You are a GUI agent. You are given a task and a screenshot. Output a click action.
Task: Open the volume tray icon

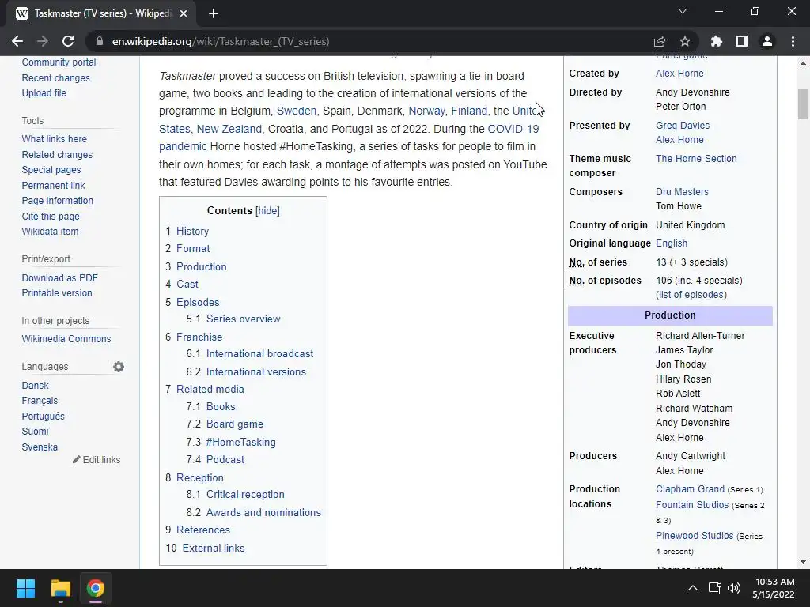click(733, 588)
